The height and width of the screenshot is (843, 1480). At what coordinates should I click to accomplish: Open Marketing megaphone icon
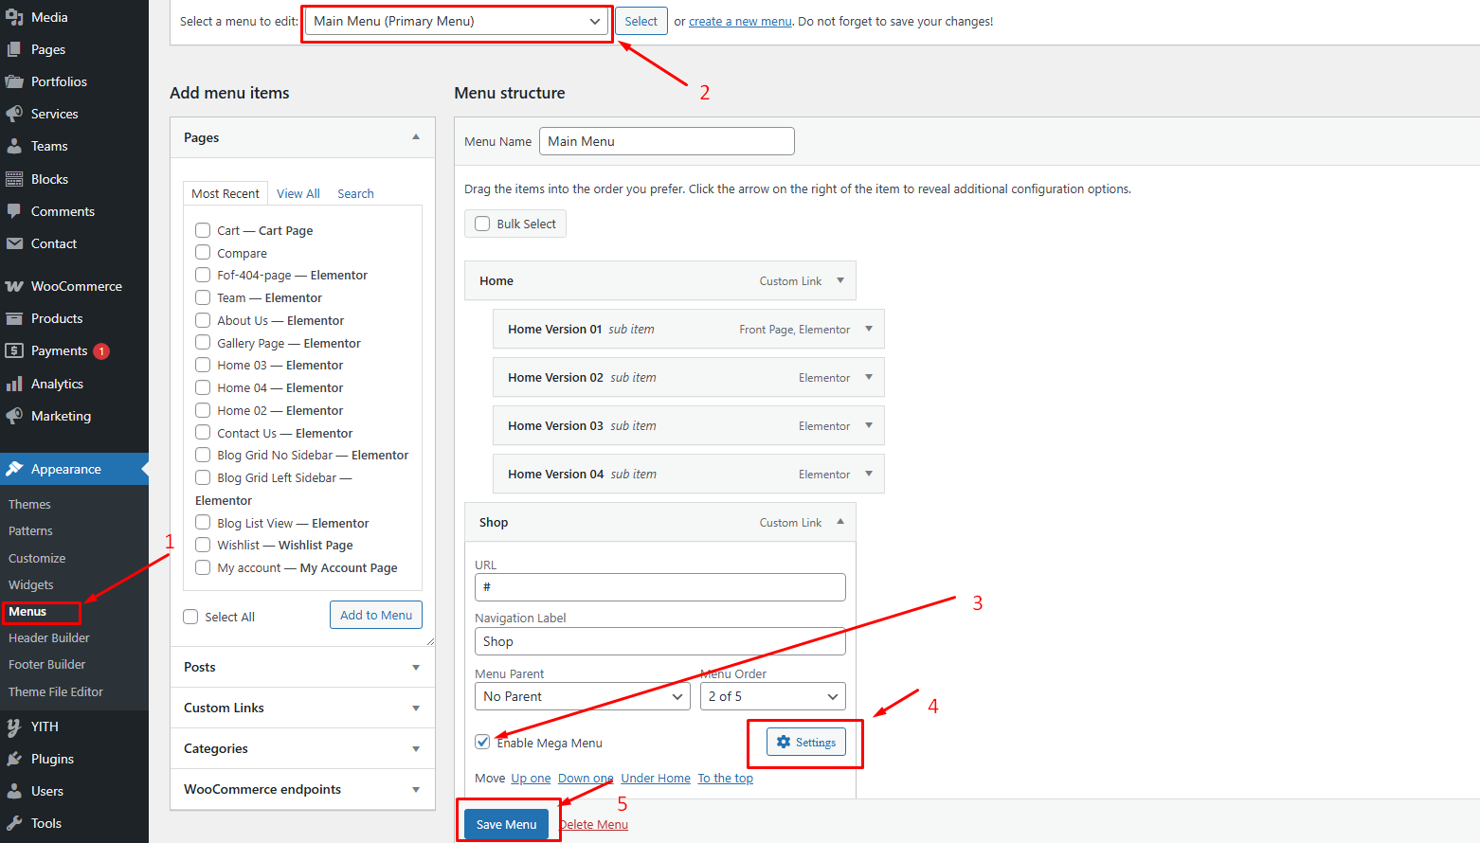(14, 416)
